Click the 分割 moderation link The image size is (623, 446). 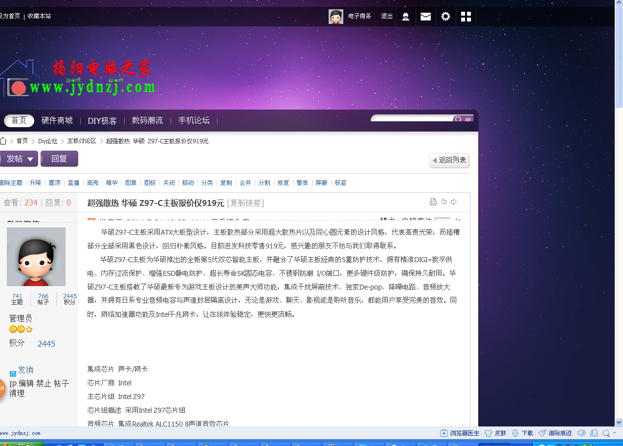(264, 182)
